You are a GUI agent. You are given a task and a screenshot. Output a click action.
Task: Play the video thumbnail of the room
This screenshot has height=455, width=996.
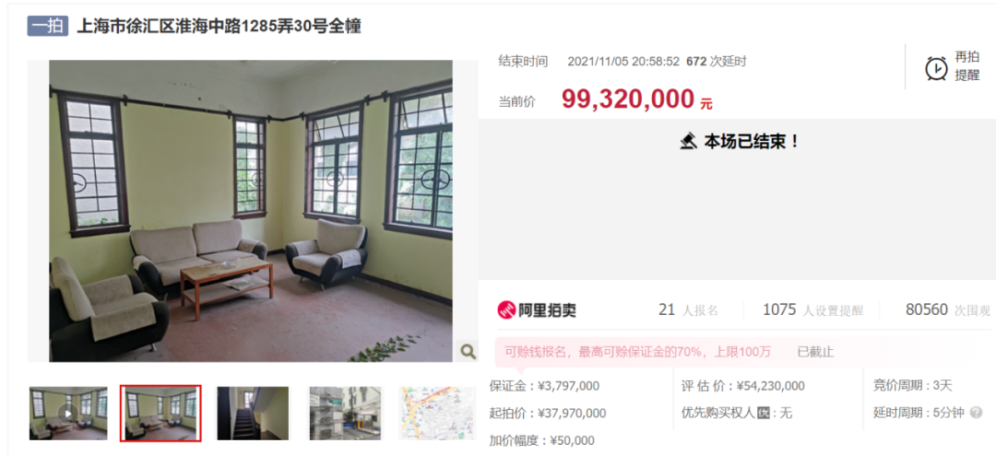pyautogui.click(x=68, y=414)
